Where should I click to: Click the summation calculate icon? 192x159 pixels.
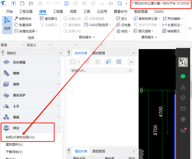(x=66, y=3)
